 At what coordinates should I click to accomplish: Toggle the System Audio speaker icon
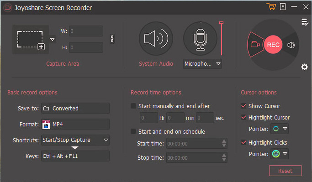156,39
